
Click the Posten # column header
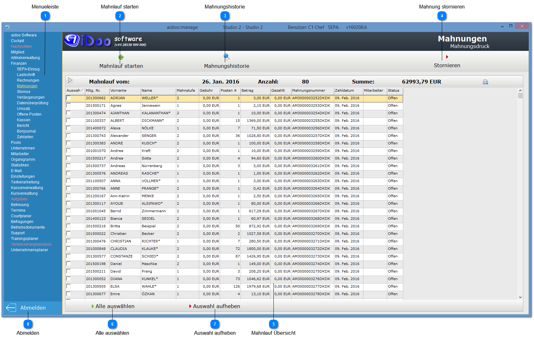click(230, 90)
